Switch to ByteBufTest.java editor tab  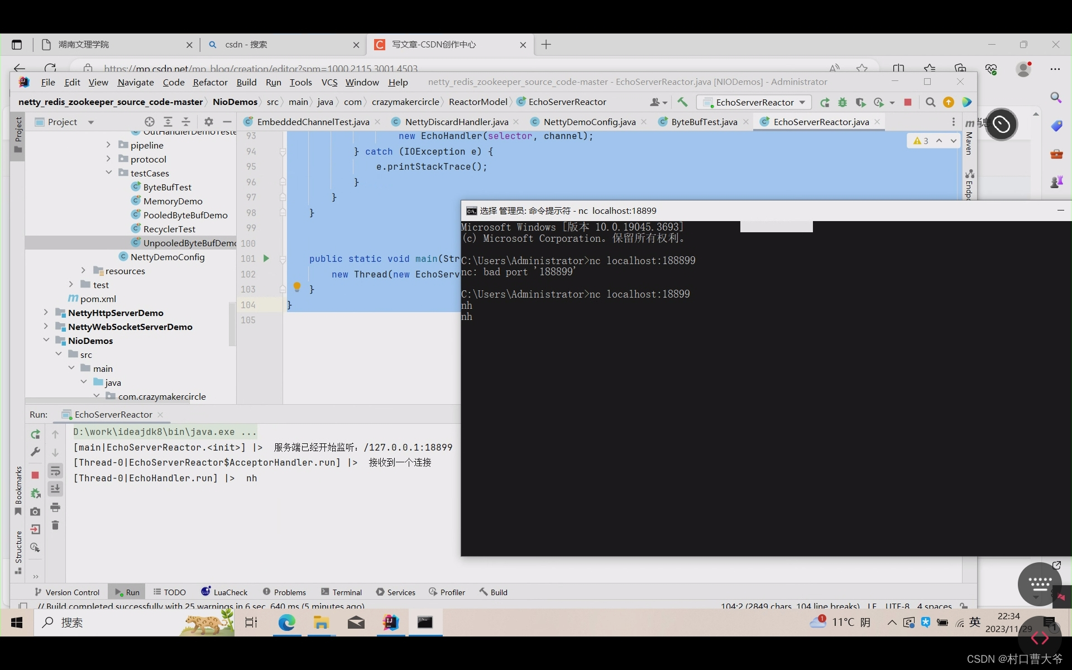[x=703, y=122]
